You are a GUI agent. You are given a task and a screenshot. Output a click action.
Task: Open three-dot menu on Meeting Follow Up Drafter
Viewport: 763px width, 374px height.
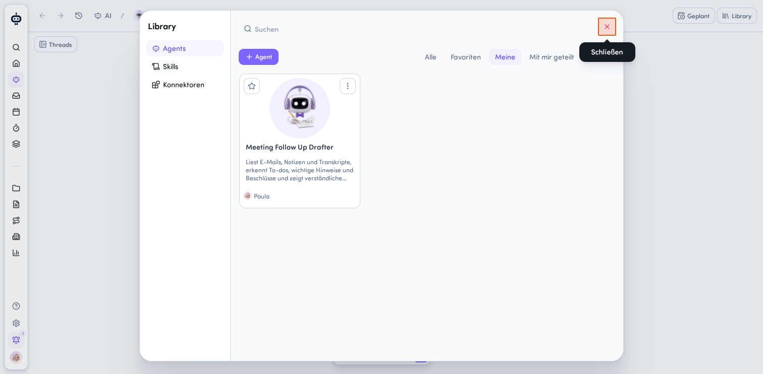tap(348, 86)
